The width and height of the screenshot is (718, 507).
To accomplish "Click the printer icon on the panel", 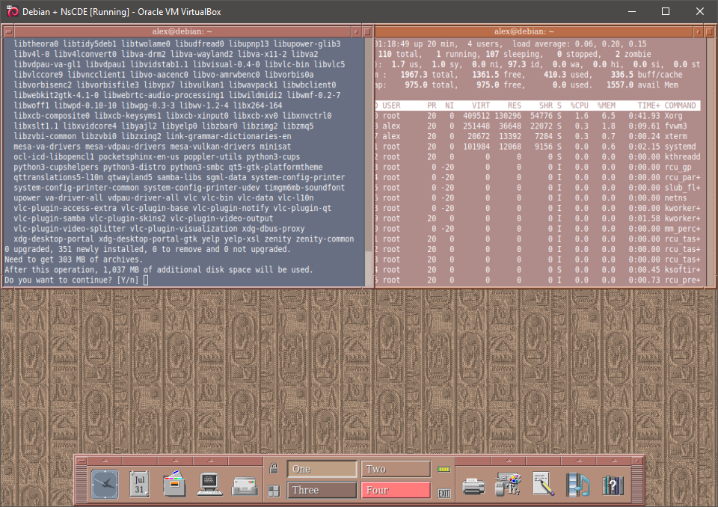I will pyautogui.click(x=473, y=485).
